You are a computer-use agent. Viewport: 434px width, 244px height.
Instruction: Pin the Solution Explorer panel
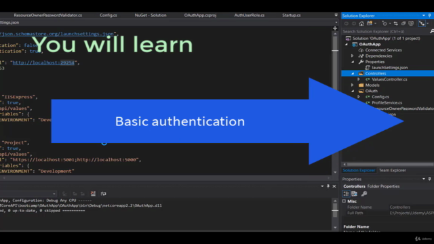[x=429, y=16]
